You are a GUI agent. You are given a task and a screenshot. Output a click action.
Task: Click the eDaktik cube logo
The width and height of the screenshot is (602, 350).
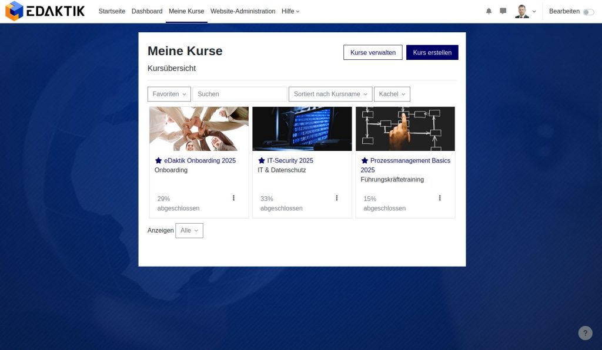point(14,11)
